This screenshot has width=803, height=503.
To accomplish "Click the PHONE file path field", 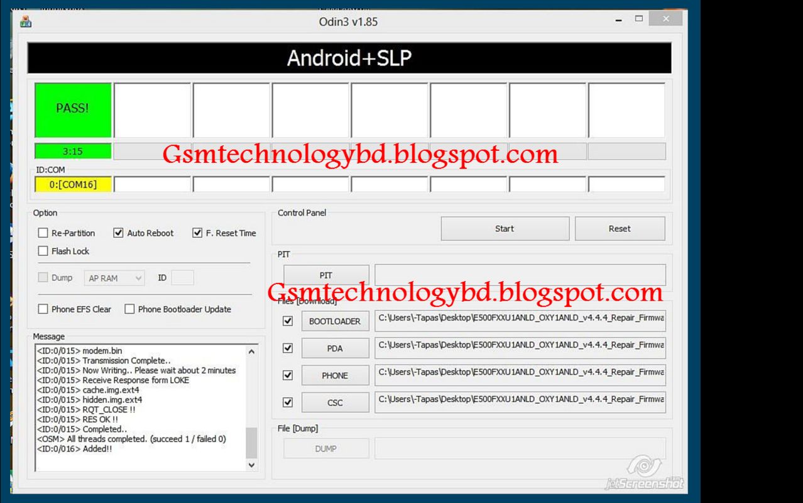I will tap(520, 375).
